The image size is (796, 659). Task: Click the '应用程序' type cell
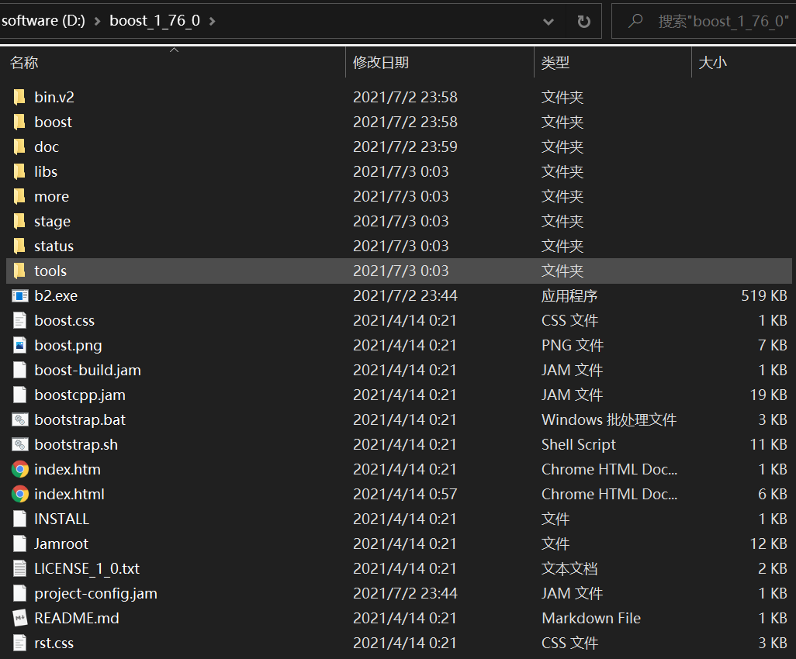569,295
